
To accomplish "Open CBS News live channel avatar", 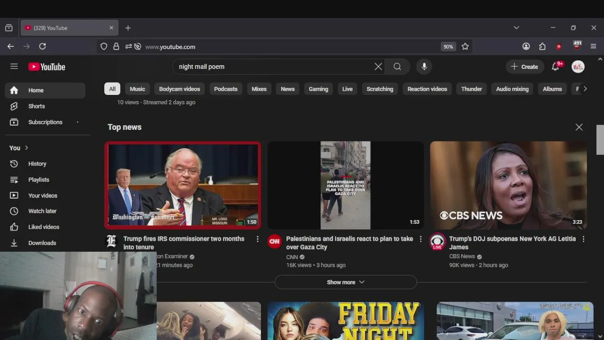I will (x=437, y=242).
